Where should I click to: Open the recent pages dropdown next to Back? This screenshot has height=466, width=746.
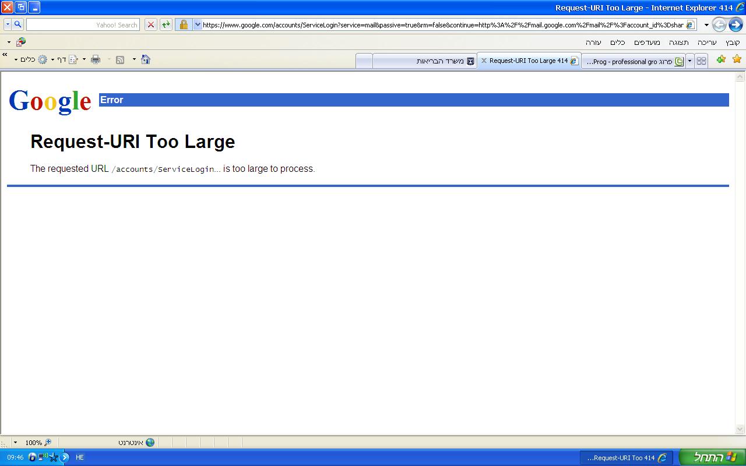[x=706, y=25]
